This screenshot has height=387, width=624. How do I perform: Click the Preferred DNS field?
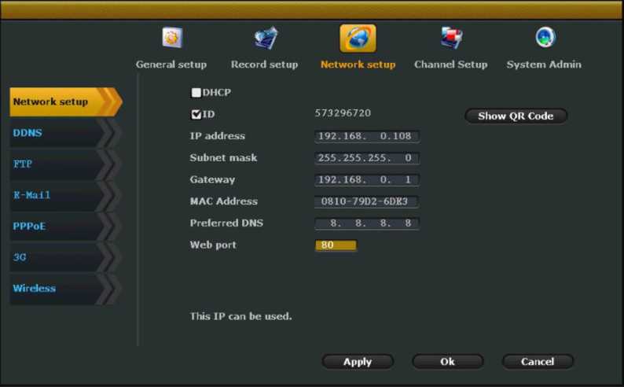click(x=367, y=223)
